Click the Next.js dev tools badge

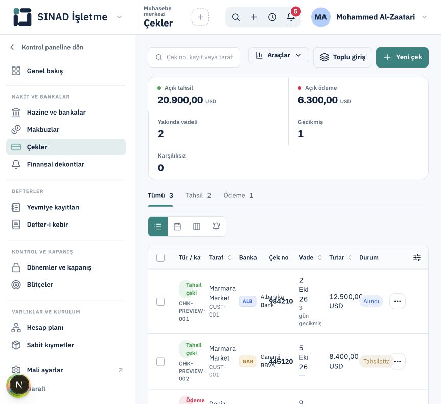[19, 385]
